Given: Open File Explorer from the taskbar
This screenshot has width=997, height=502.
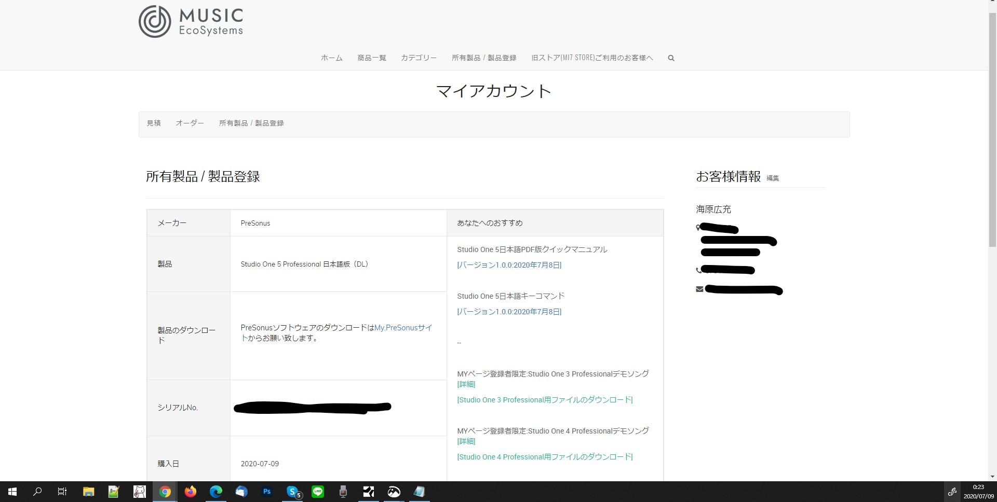Looking at the screenshot, I should pyautogui.click(x=88, y=492).
